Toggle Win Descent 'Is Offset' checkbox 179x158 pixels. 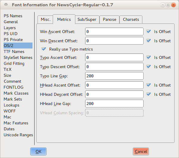point(149,41)
